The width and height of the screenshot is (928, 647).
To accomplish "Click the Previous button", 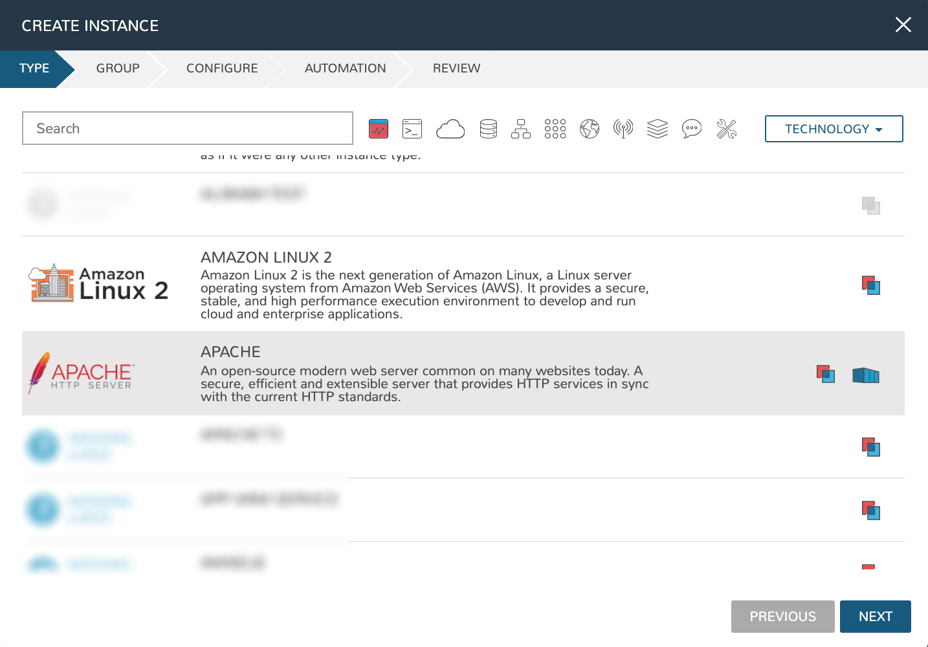I will (x=782, y=617).
